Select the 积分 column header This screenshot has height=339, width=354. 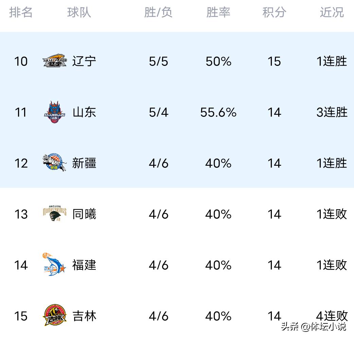pos(274,13)
